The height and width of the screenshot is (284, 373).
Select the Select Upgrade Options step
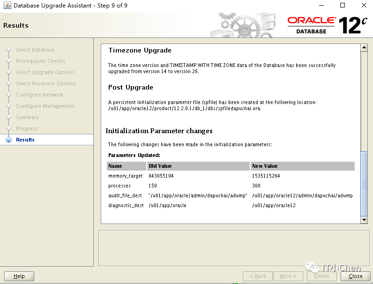click(45, 72)
